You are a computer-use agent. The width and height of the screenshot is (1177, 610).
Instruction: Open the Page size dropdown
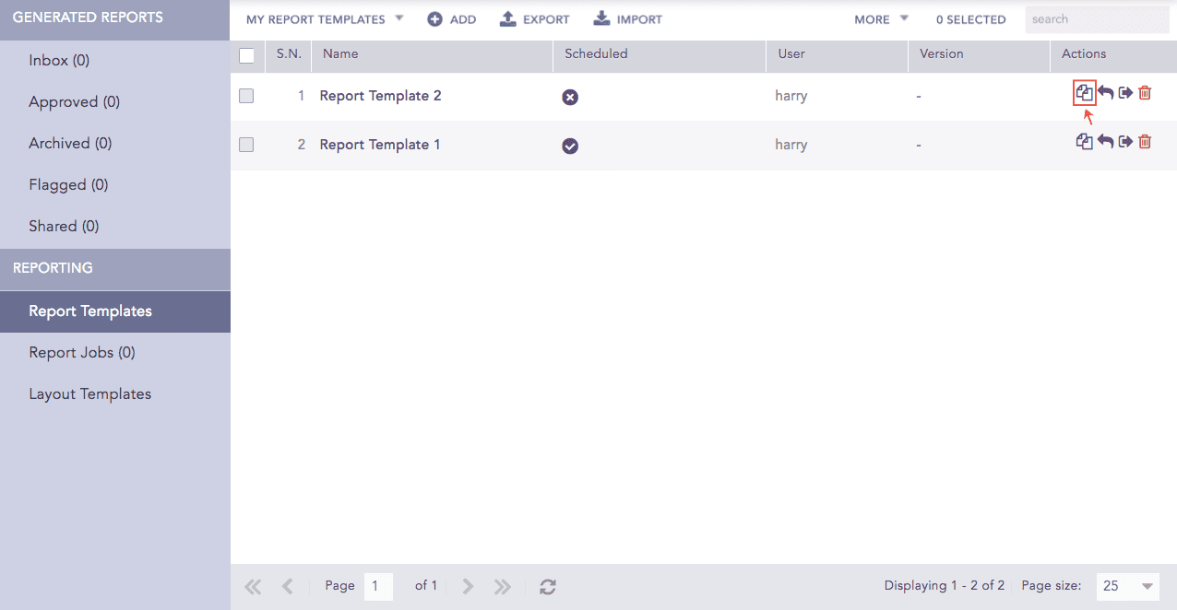[x=1129, y=586]
